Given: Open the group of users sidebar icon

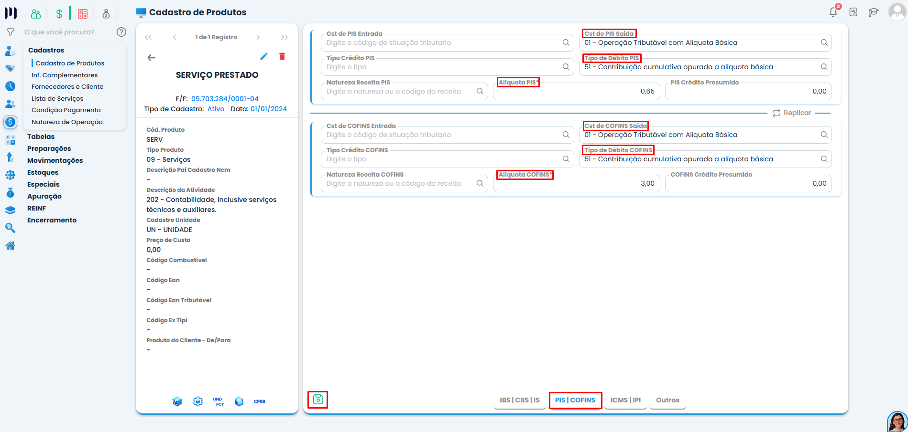Looking at the screenshot, I should point(10,104).
